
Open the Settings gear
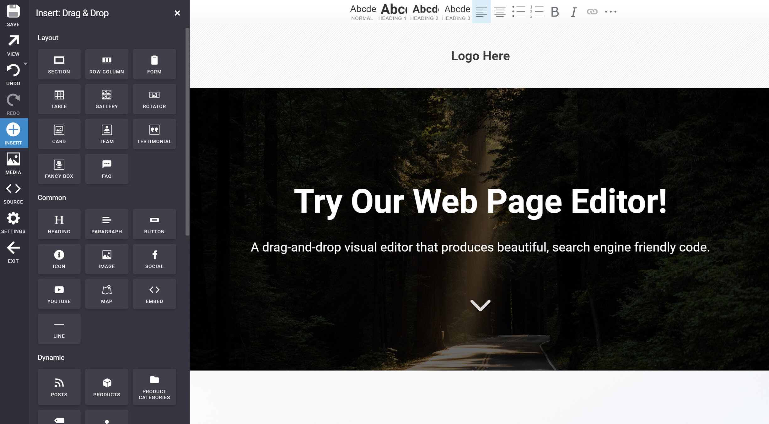tap(13, 222)
